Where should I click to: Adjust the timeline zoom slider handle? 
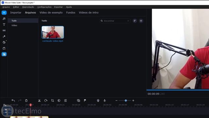point(126,101)
